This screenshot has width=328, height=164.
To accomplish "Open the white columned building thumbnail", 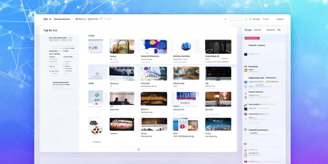I will click(x=154, y=73).
